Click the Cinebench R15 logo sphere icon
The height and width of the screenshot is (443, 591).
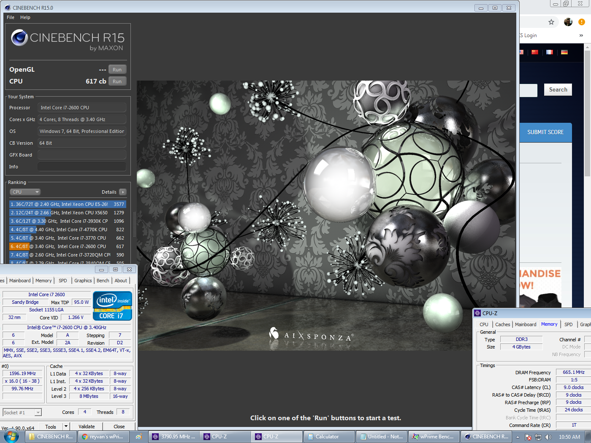point(19,38)
